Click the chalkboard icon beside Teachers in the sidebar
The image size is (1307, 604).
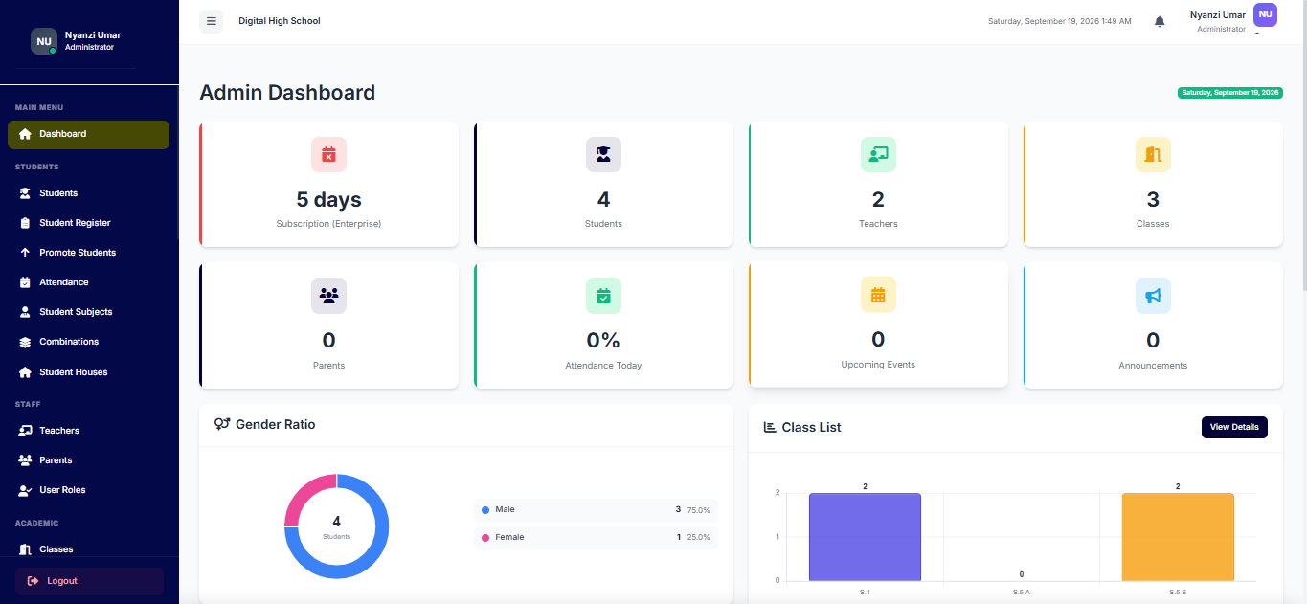(x=25, y=431)
